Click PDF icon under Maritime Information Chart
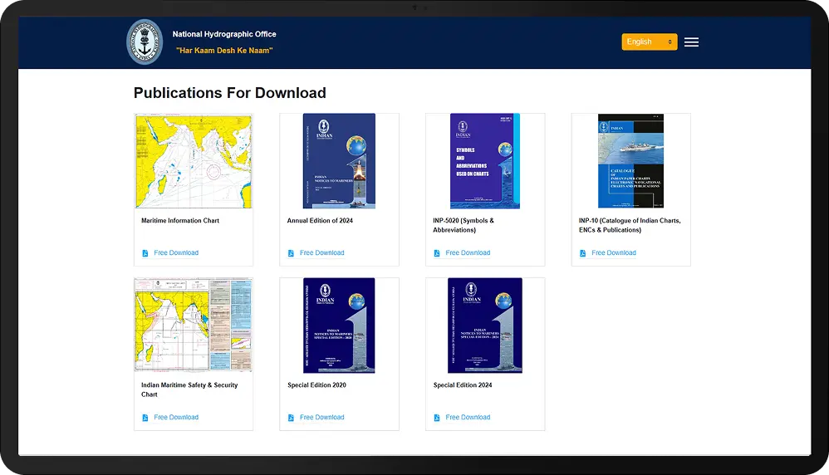Image resolution: width=829 pixels, height=475 pixels. 145,253
